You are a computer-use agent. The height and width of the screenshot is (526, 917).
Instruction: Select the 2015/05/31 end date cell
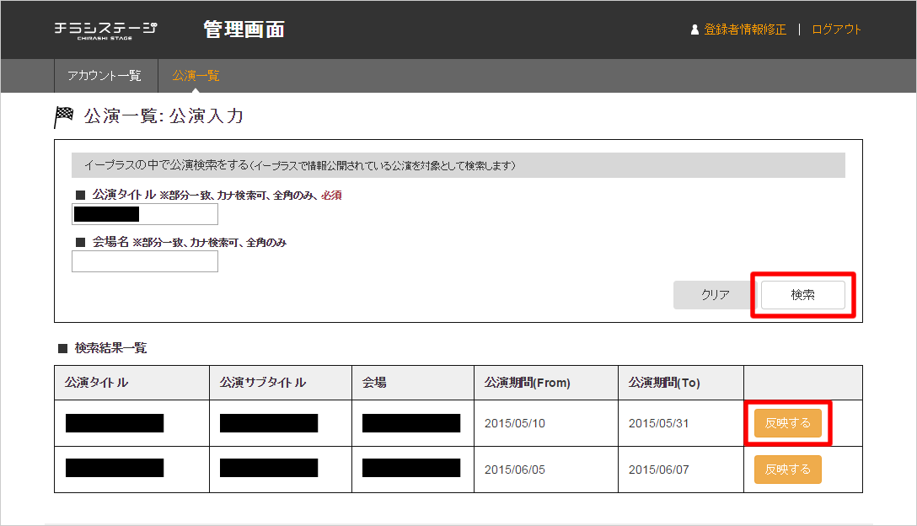[x=658, y=423]
